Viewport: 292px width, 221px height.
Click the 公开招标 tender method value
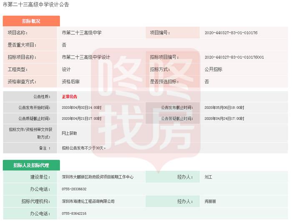tap(213, 69)
